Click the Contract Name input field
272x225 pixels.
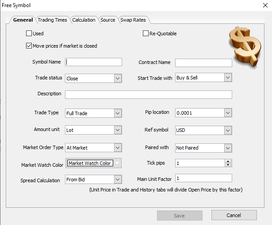click(203, 63)
